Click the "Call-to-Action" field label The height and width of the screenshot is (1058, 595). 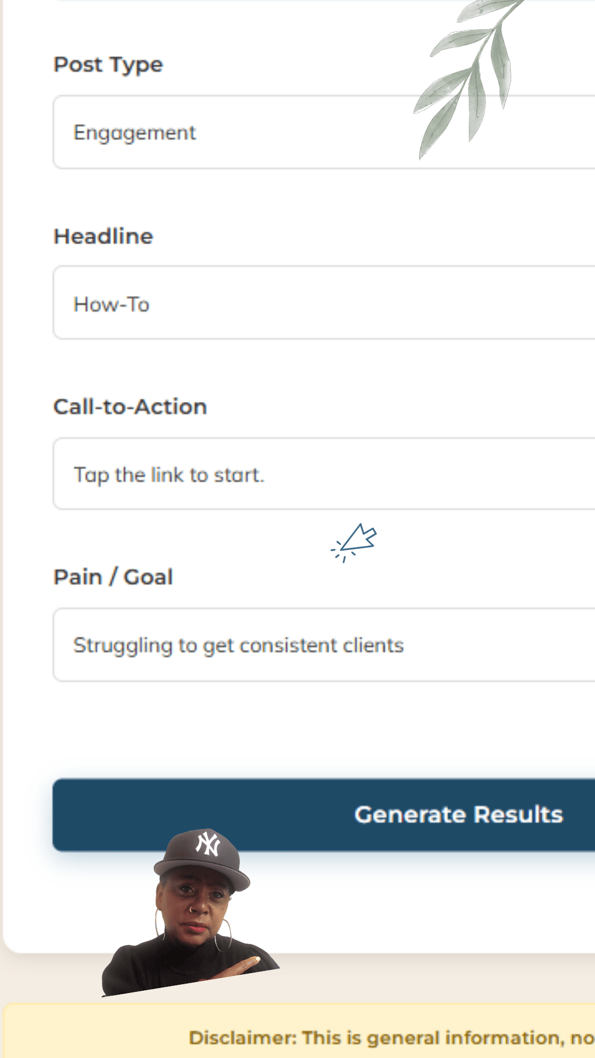point(130,407)
